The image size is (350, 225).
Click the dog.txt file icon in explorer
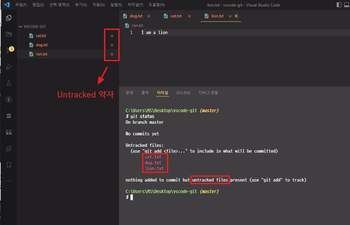pos(32,45)
